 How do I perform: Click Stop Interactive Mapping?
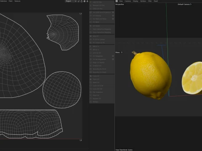(x=102, y=32)
